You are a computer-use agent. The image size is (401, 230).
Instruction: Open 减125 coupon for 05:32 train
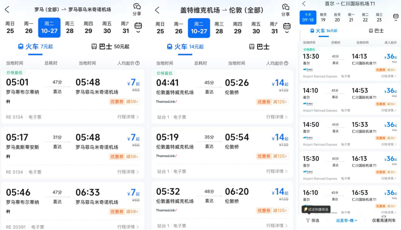tap(273, 211)
